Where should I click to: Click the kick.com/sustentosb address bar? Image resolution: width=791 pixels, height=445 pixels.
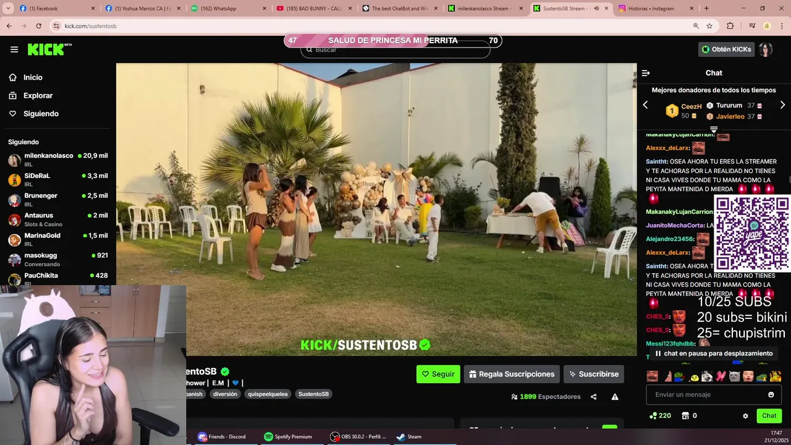click(x=371, y=26)
